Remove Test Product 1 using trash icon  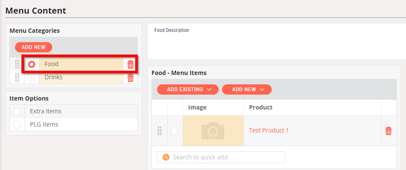click(x=388, y=131)
